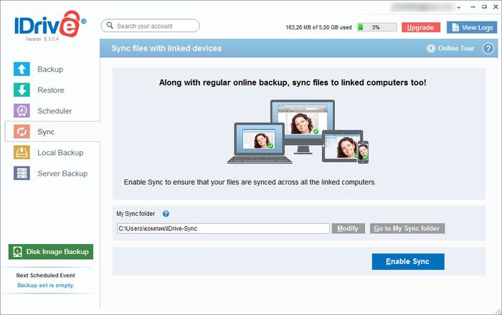Open View Logs
The height and width of the screenshot is (315, 502).
point(471,27)
